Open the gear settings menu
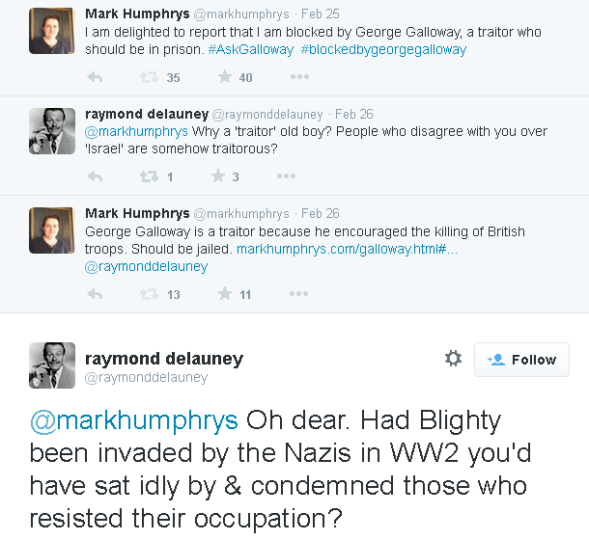 [453, 359]
